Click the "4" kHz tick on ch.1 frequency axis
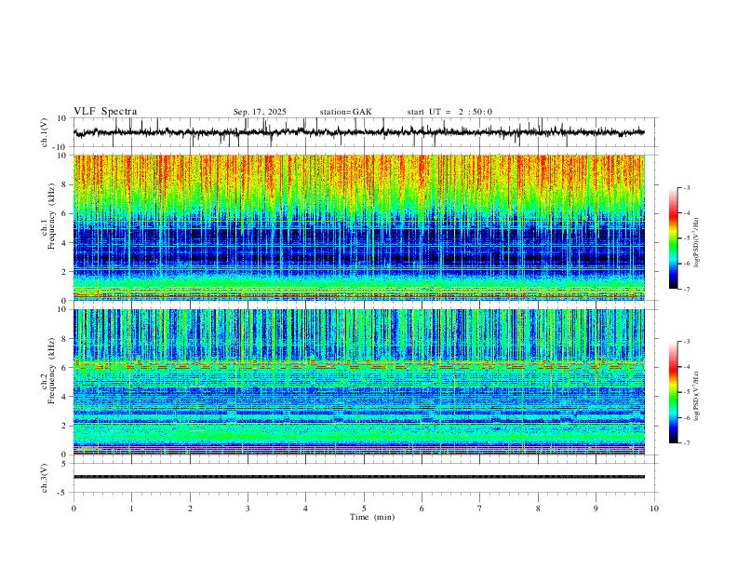 [x=64, y=243]
